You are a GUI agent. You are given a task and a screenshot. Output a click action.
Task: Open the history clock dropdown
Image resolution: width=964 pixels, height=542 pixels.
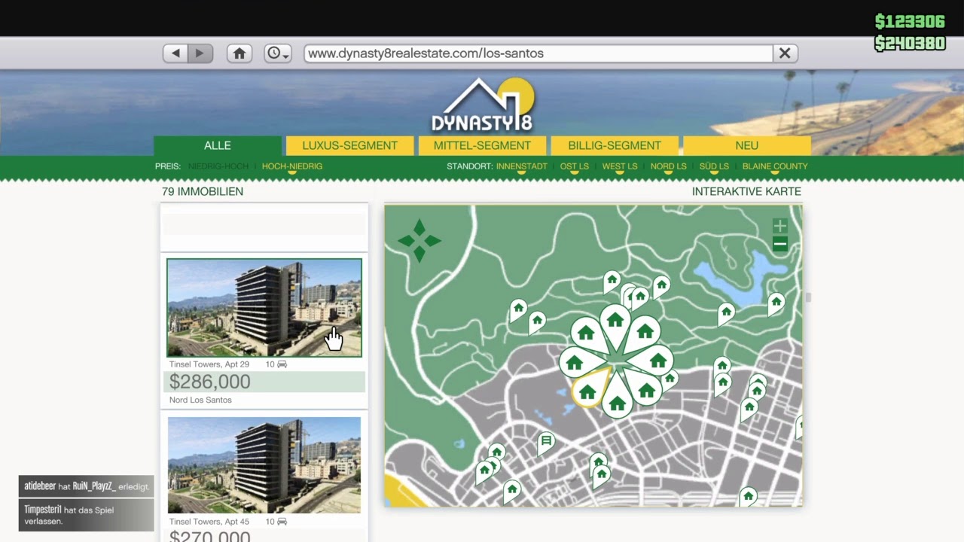pyautogui.click(x=278, y=53)
